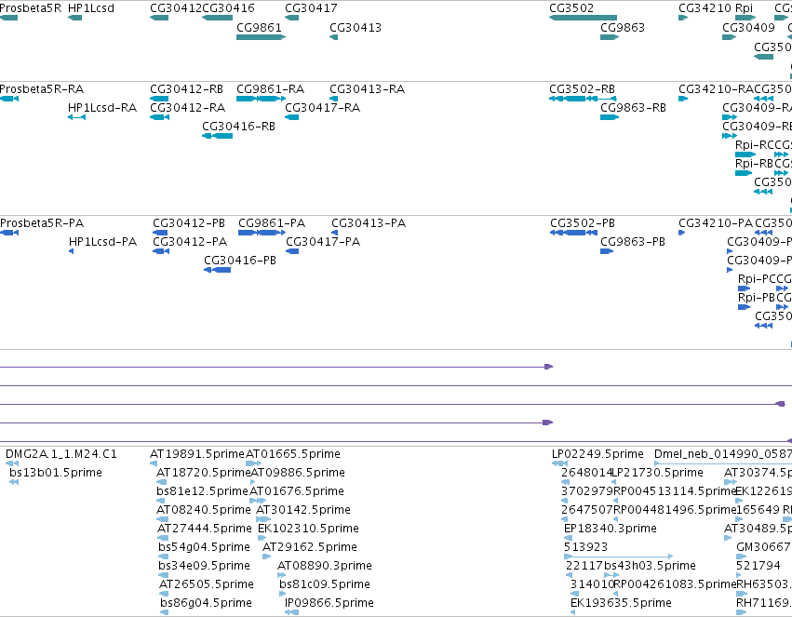792x617 pixels.
Task: Click EST label AT19891.5prime
Action: tap(197, 454)
